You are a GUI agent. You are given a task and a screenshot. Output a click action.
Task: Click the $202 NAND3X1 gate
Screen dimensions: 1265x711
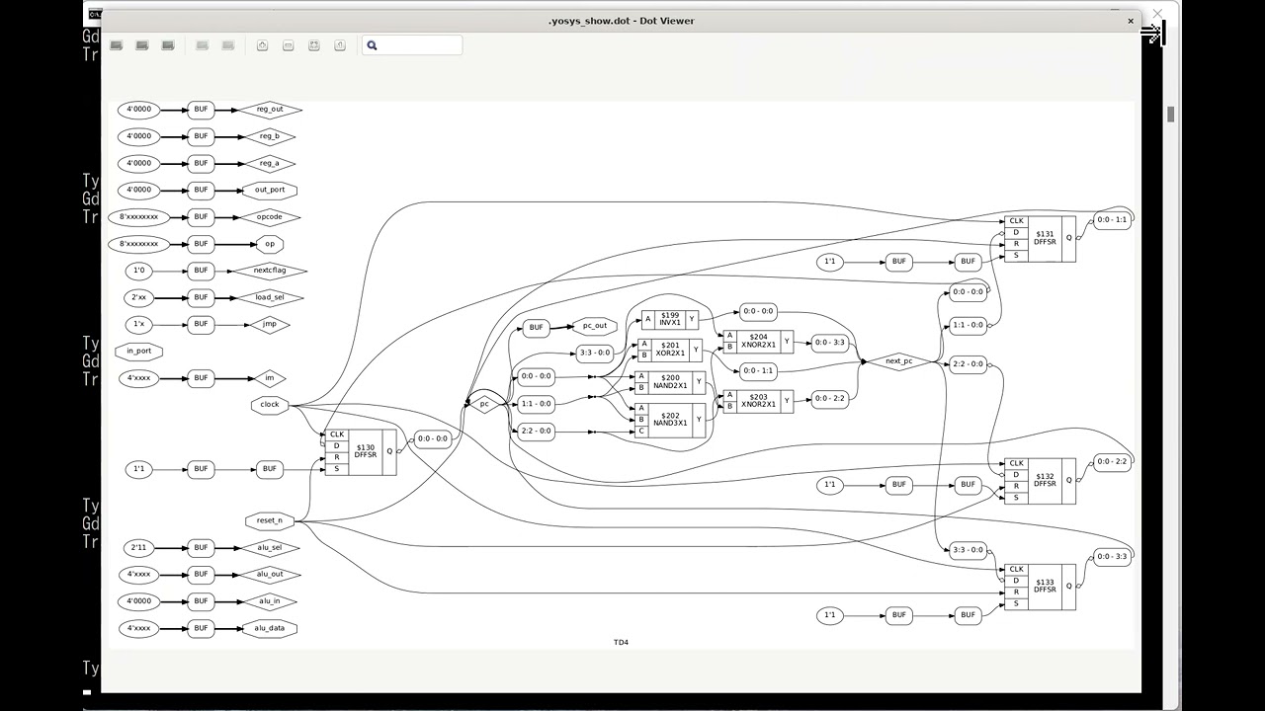pyautogui.click(x=671, y=420)
